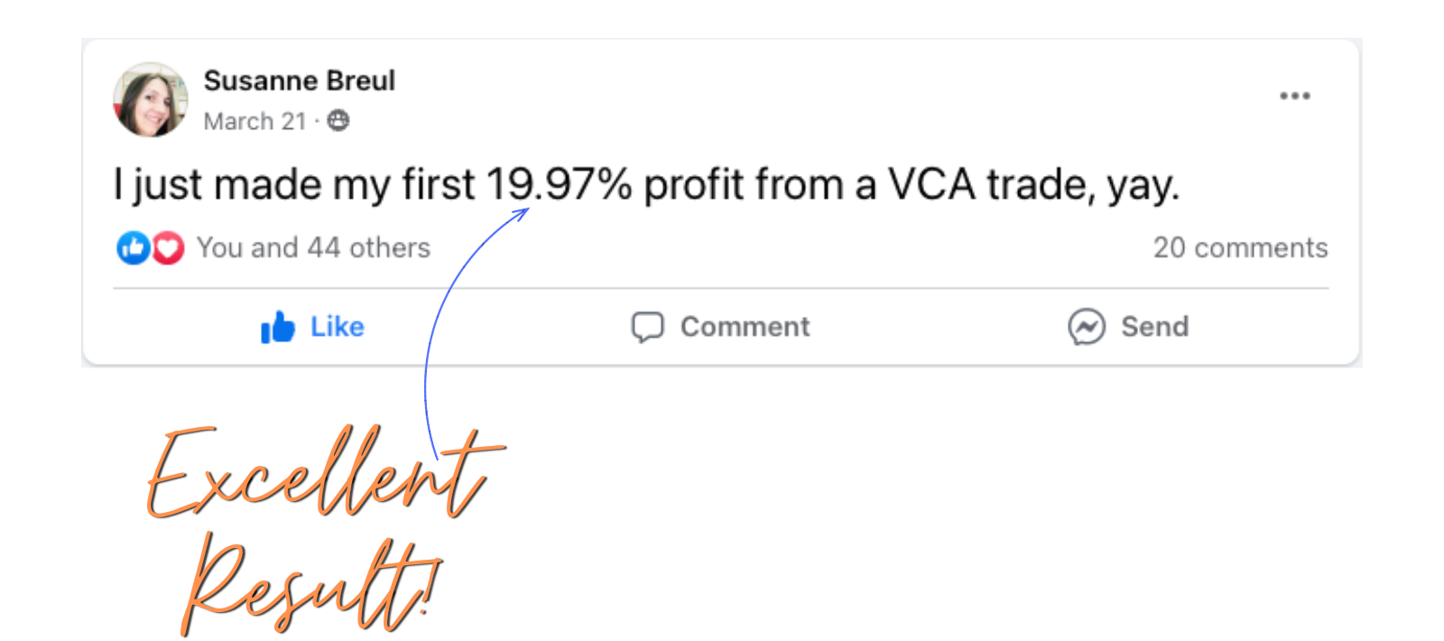Screen dimensions: 1444x641
Task: Click the red heart reaction icon
Action: (168, 247)
